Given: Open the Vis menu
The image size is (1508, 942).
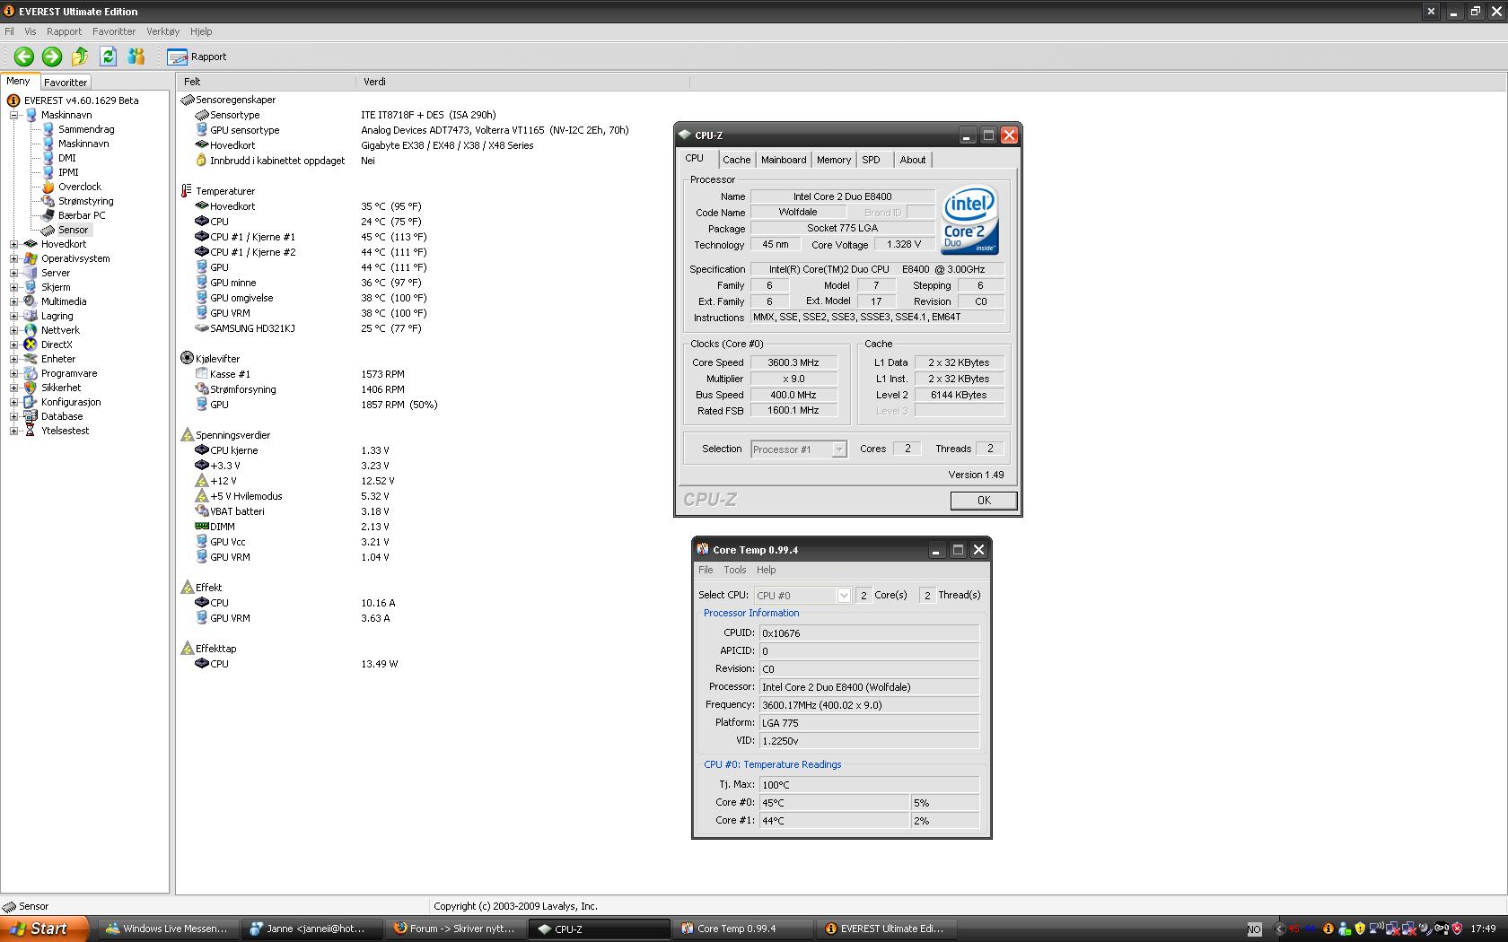Looking at the screenshot, I should pyautogui.click(x=31, y=31).
